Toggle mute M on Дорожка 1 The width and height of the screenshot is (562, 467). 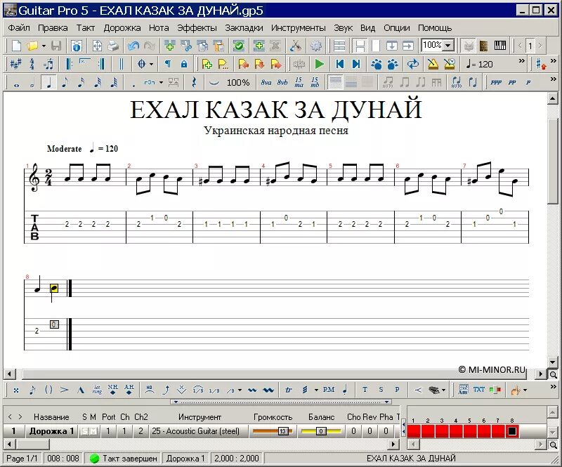tap(93, 431)
